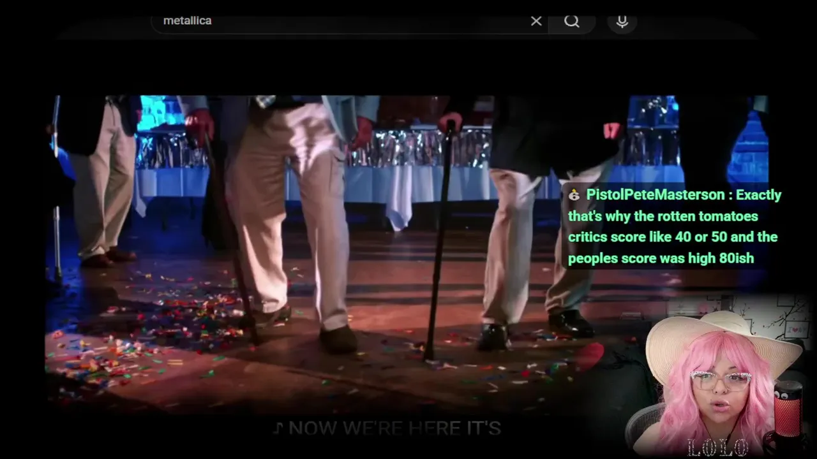Screen dimensions: 817x459
Task: Click the magnifier search button
Action: [572, 21]
